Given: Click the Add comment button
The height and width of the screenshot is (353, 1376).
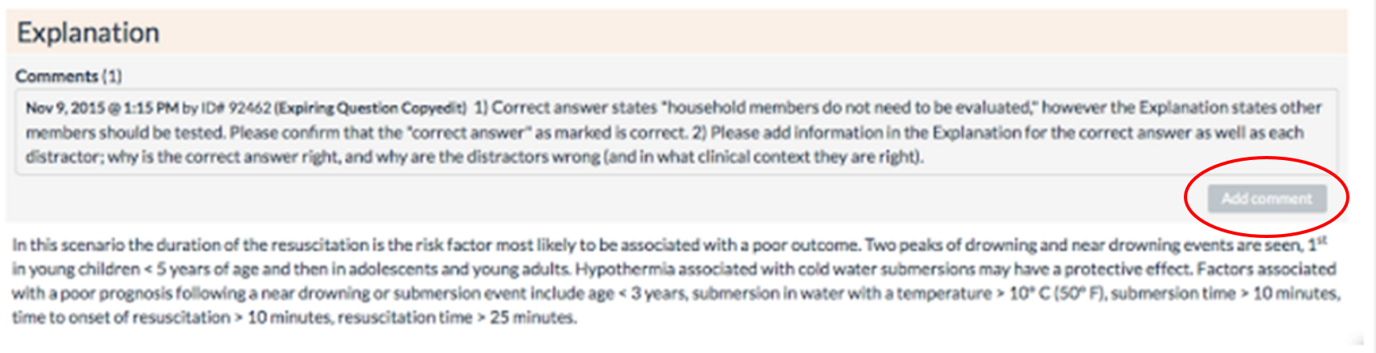Looking at the screenshot, I should click(x=1267, y=199).
